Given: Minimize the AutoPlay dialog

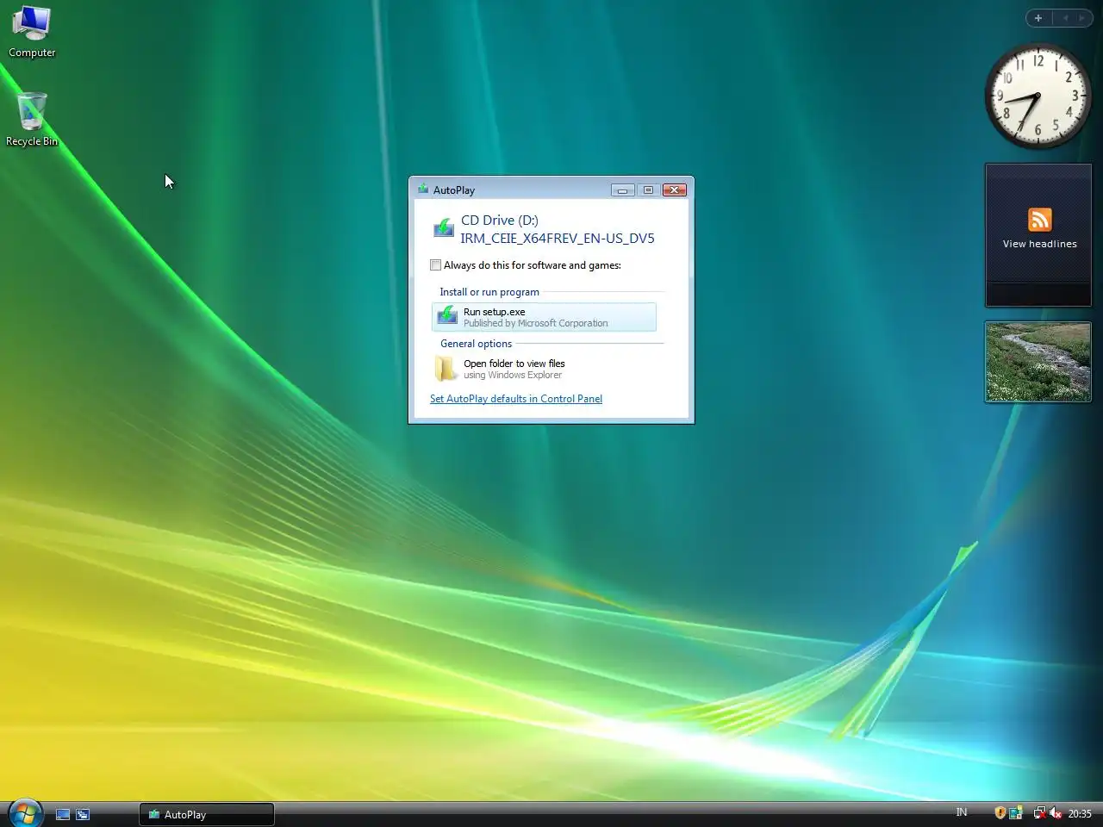Looking at the screenshot, I should (622, 190).
